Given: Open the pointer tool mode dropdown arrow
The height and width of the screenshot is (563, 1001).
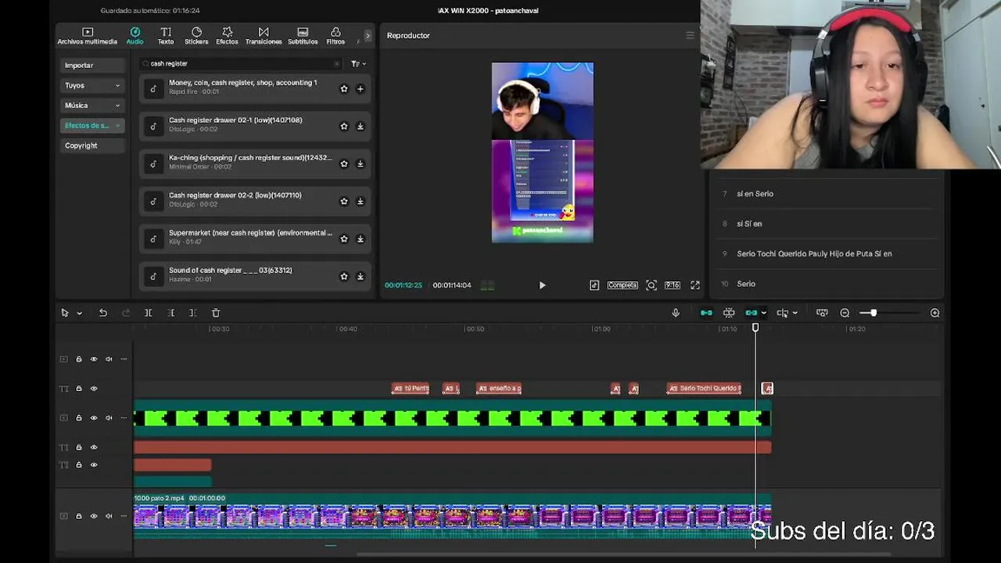Looking at the screenshot, I should click(x=79, y=314).
